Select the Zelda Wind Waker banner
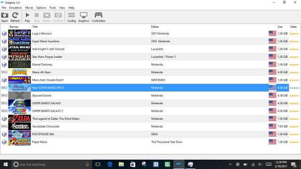The width and height of the screenshot is (301, 169). [19, 119]
